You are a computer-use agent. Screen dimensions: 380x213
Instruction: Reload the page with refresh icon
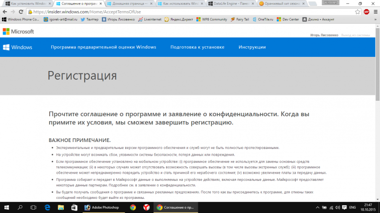pos(21,12)
